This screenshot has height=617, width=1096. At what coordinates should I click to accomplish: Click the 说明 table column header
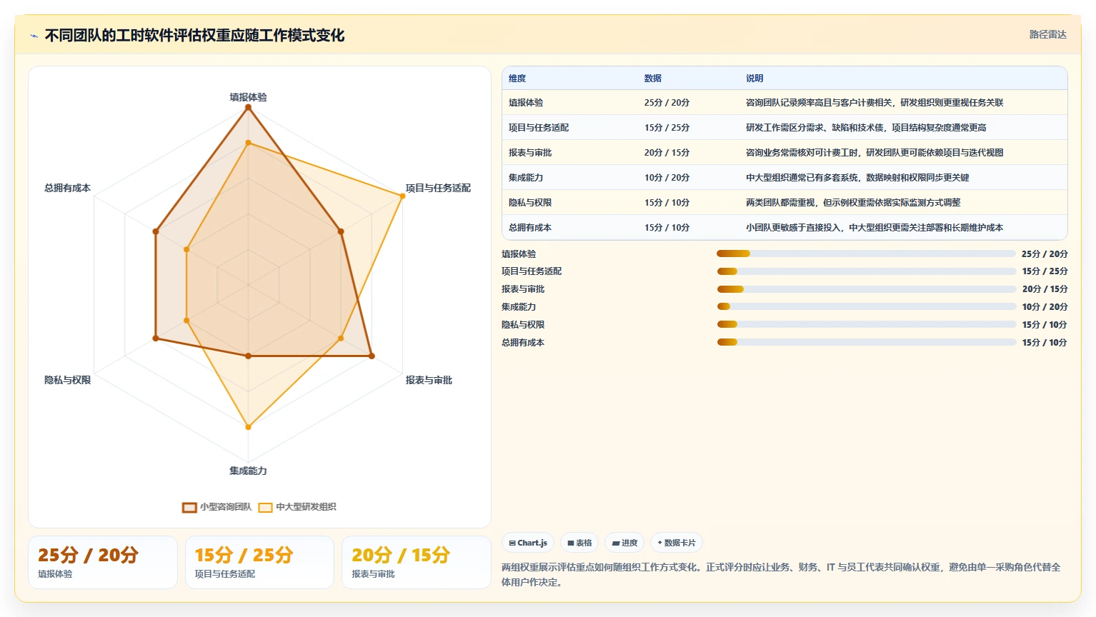point(754,79)
